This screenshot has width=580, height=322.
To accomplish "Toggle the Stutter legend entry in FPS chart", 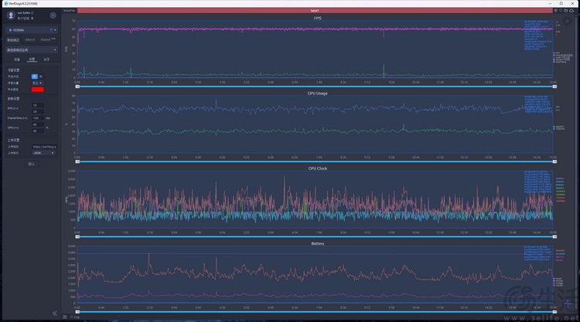I will click(x=561, y=60).
